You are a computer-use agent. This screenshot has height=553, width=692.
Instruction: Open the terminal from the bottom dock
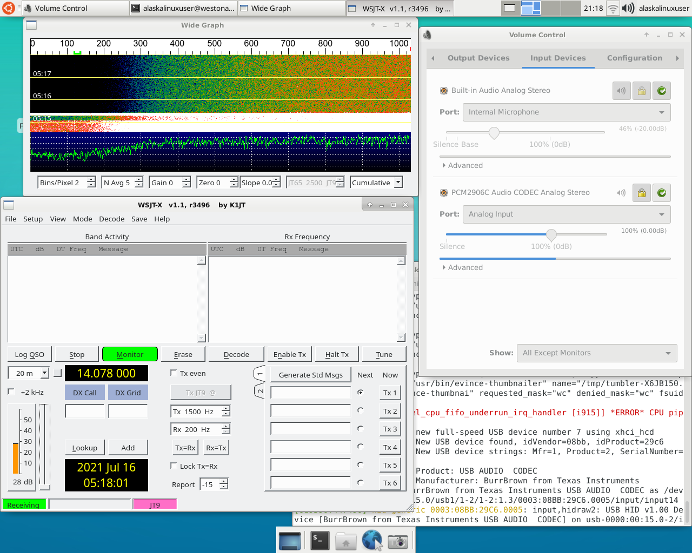(320, 540)
